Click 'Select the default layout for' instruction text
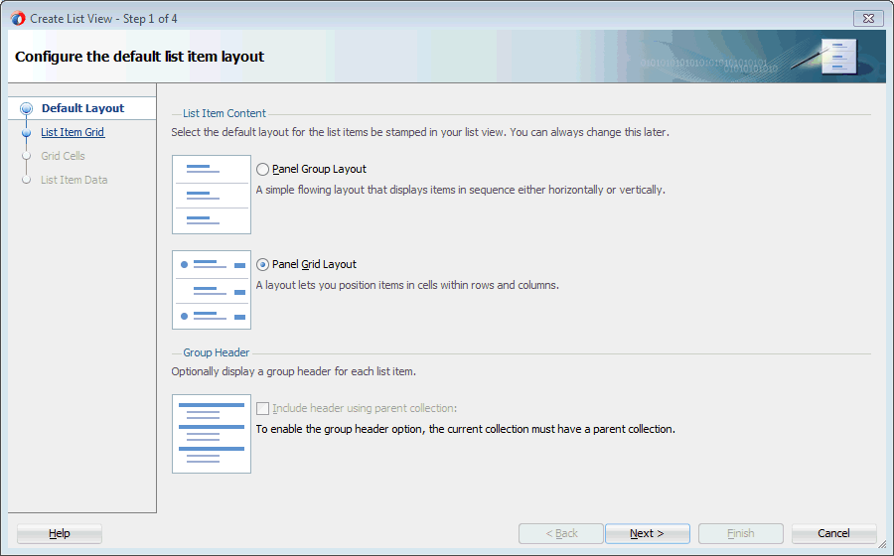Image resolution: width=894 pixels, height=556 pixels. (x=420, y=132)
